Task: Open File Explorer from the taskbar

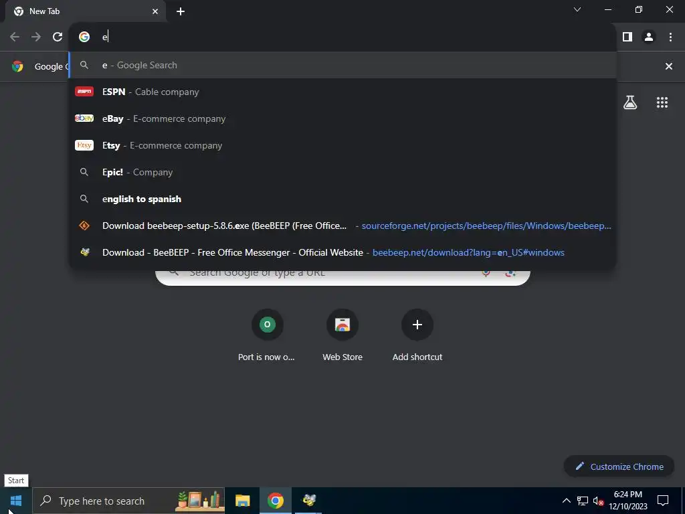Action: click(242, 501)
